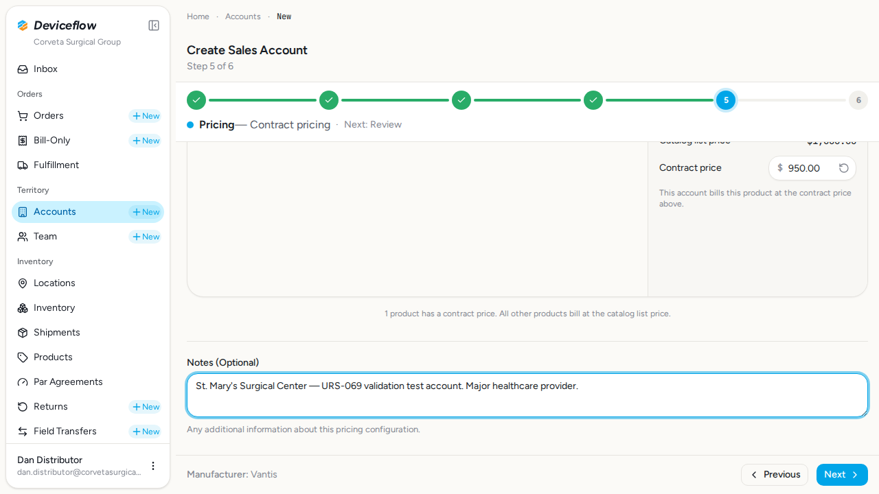Jump to completed step two
This screenshot has height=494, width=879.
point(329,100)
